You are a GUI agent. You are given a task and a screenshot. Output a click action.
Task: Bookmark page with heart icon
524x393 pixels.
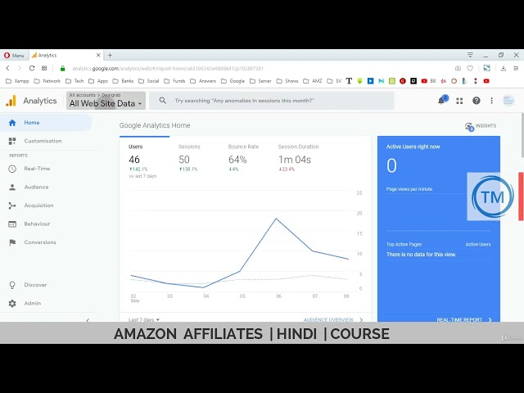pos(470,69)
